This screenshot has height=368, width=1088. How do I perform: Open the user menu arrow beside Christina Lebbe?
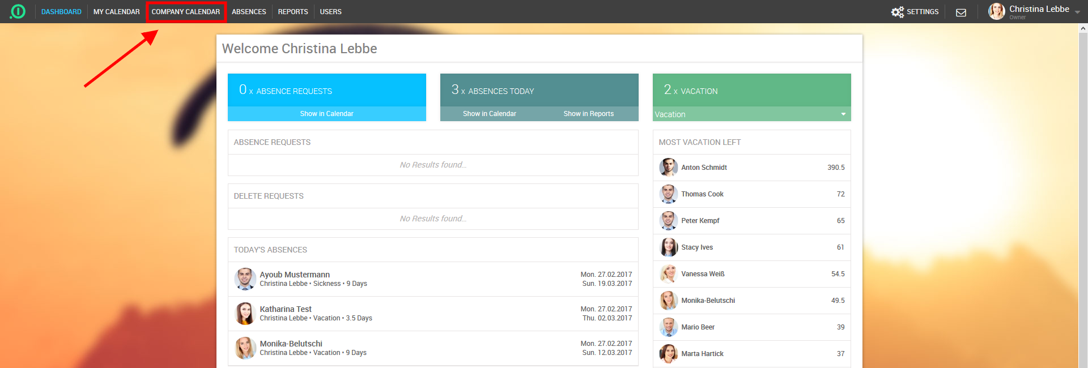[1077, 12]
